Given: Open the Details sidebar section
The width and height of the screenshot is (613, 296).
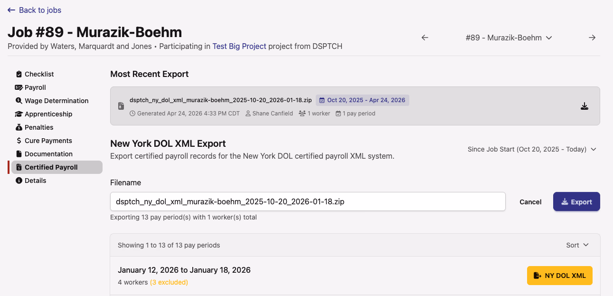Looking at the screenshot, I should [57, 181].
